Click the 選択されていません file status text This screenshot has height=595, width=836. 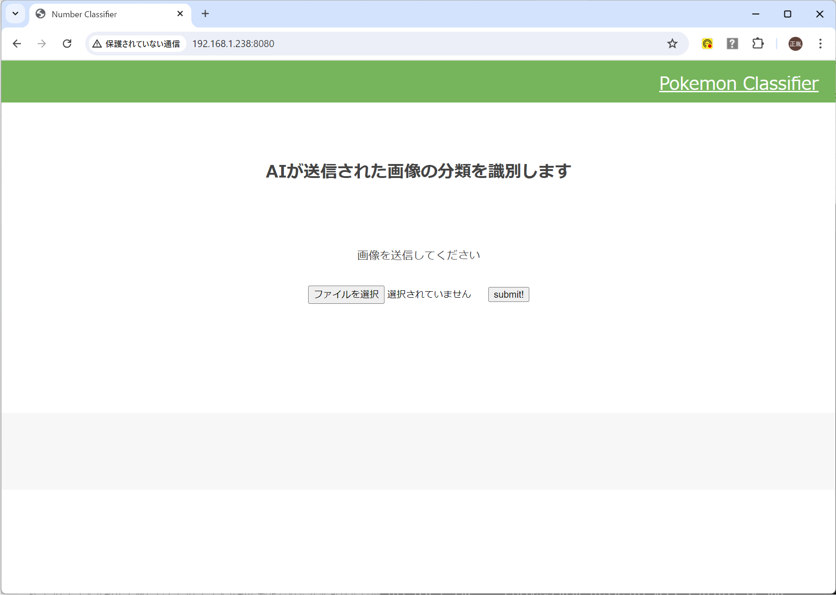(x=428, y=294)
